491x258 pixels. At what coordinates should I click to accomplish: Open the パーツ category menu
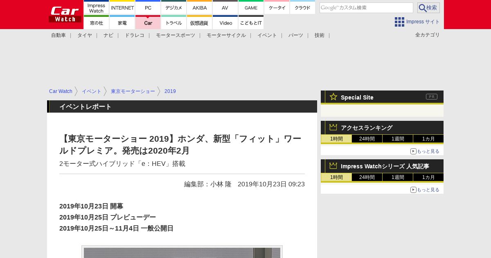[x=296, y=35]
